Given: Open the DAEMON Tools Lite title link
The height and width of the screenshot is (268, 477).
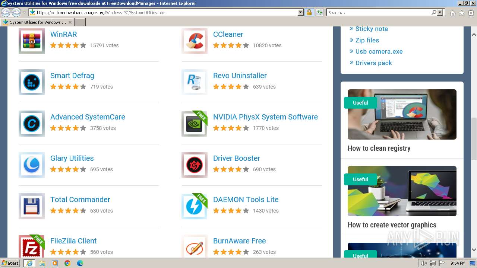Looking at the screenshot, I should coord(246,200).
